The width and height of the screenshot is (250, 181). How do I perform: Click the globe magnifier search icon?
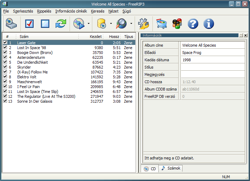121,24
